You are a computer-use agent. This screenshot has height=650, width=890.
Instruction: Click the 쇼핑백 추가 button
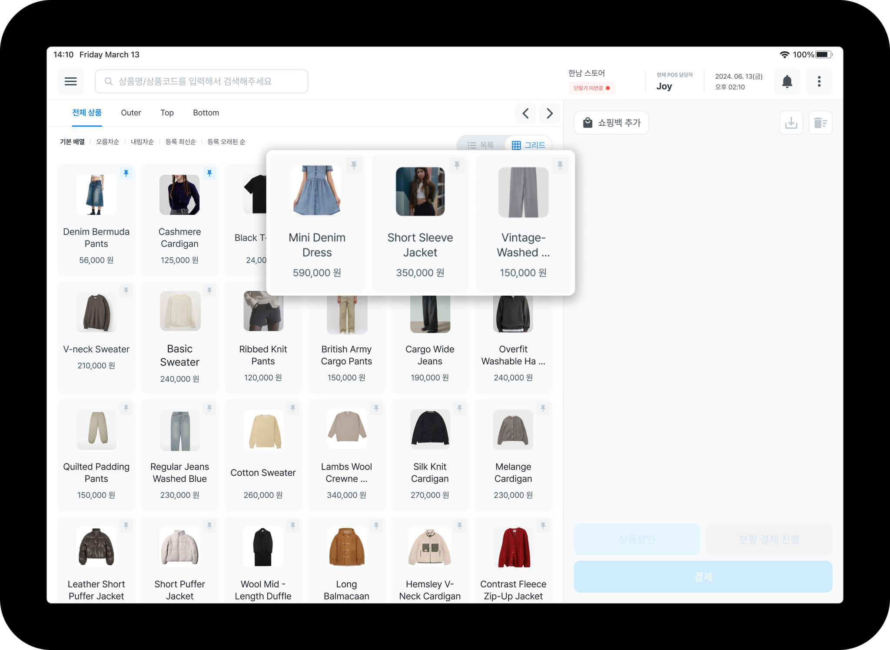coord(611,123)
